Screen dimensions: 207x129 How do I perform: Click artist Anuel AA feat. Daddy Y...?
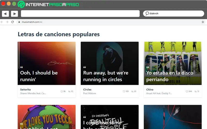tap(159, 93)
